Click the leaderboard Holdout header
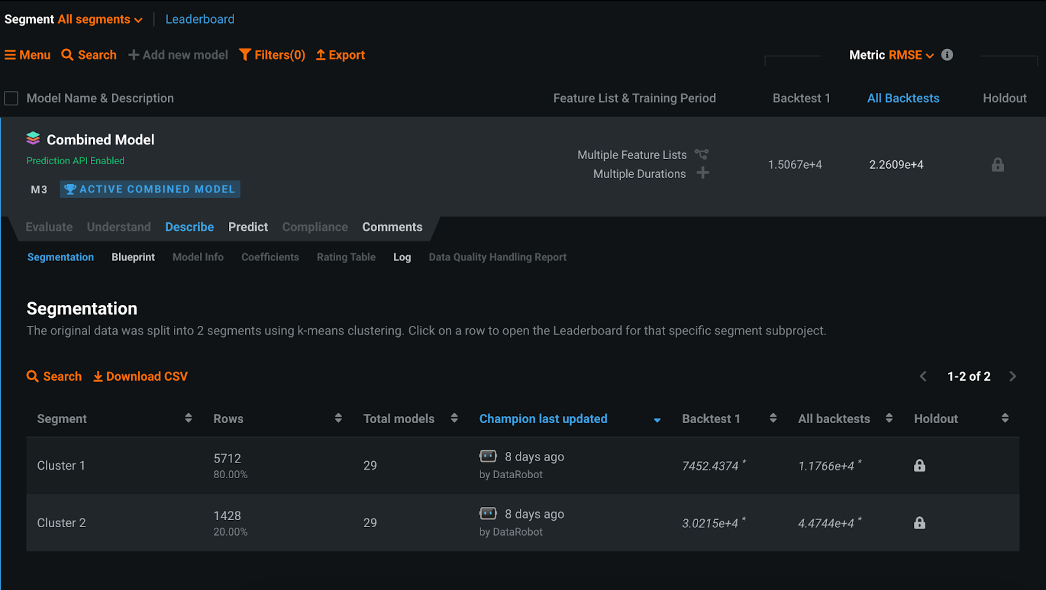Viewport: 1046px width, 590px height. (x=1005, y=98)
